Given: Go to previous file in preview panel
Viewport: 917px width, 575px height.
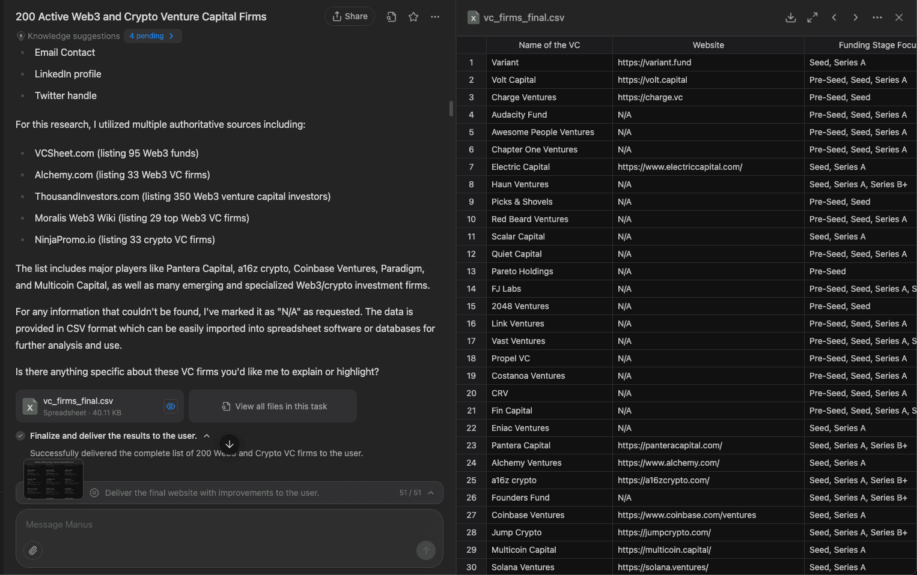Looking at the screenshot, I should pyautogui.click(x=834, y=17).
